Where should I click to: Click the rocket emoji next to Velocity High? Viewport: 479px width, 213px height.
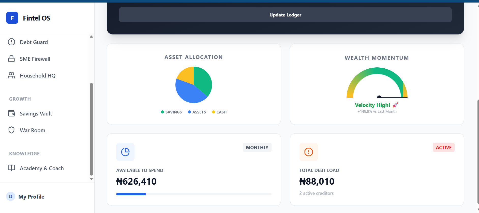(395, 105)
